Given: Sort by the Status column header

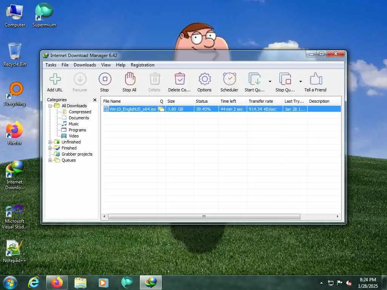Looking at the screenshot, I should tap(206, 101).
